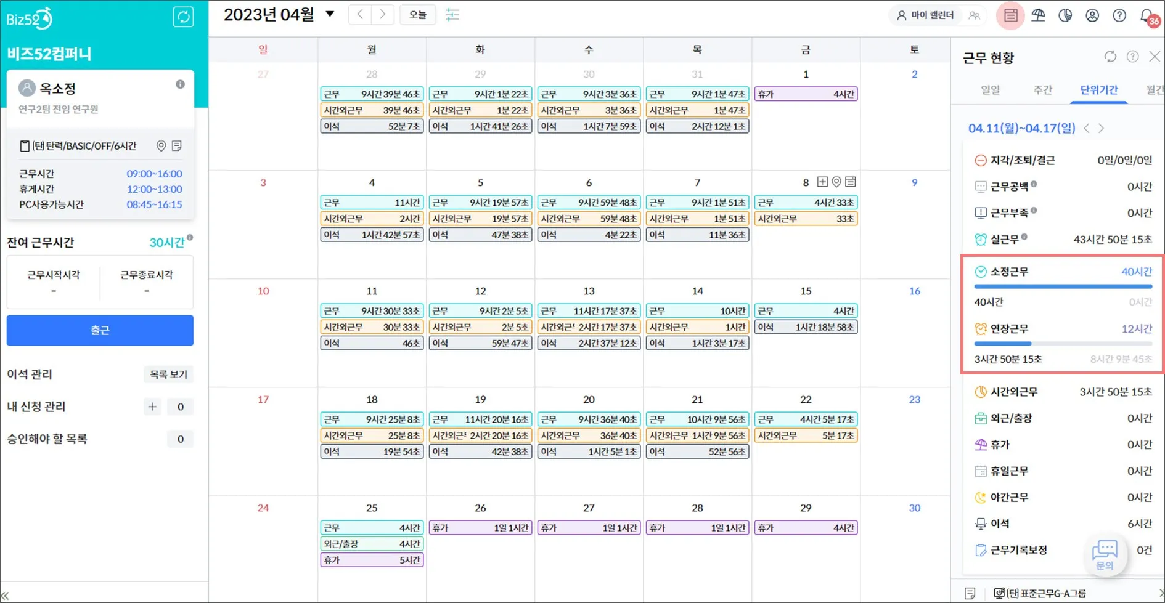
Task: Switch to the 단위기간 tab
Action: pyautogui.click(x=1098, y=90)
